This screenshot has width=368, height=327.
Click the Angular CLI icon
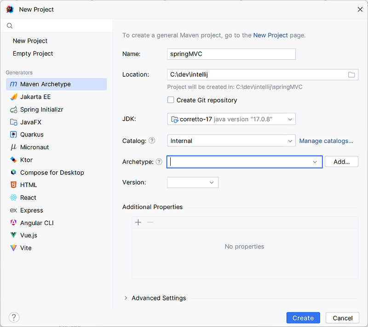coord(13,223)
